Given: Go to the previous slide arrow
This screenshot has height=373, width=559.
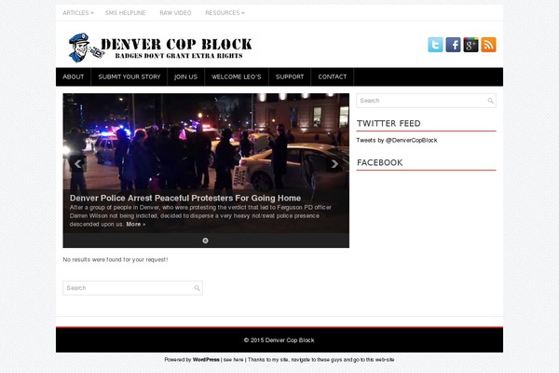Looking at the screenshot, I should point(77,164).
